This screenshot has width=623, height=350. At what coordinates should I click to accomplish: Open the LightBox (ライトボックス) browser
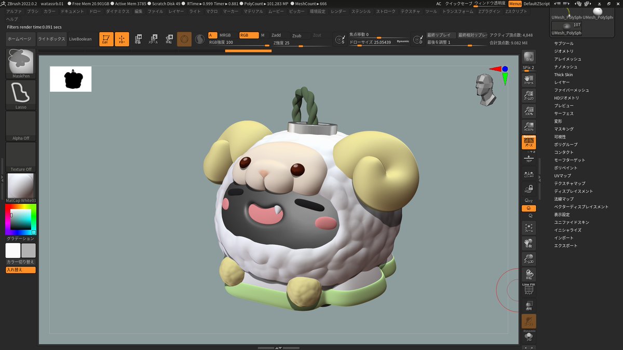pyautogui.click(x=51, y=39)
